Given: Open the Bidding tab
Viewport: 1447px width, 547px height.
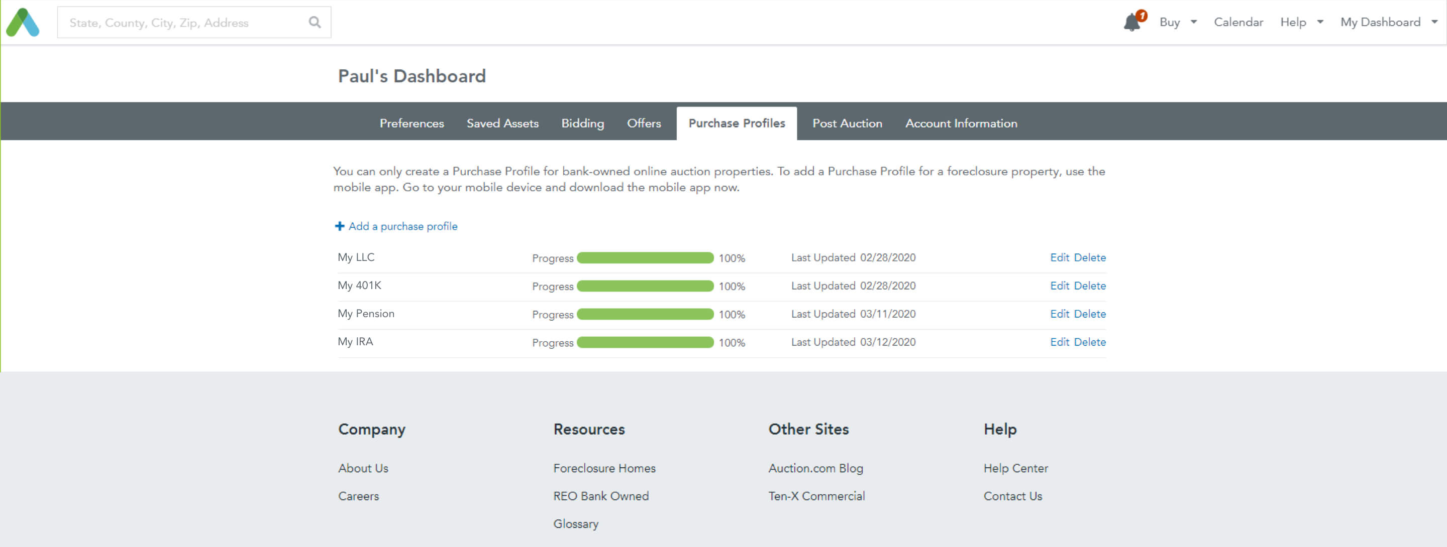Looking at the screenshot, I should [x=582, y=123].
